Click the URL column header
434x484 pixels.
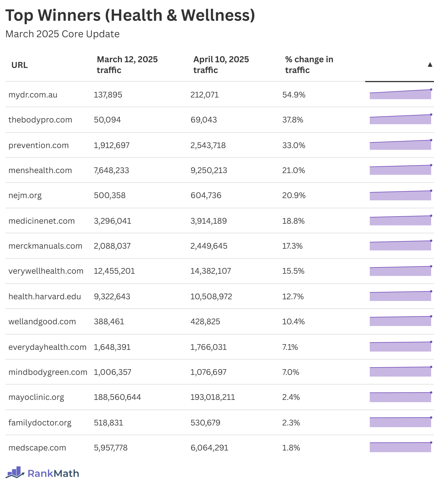click(x=20, y=65)
